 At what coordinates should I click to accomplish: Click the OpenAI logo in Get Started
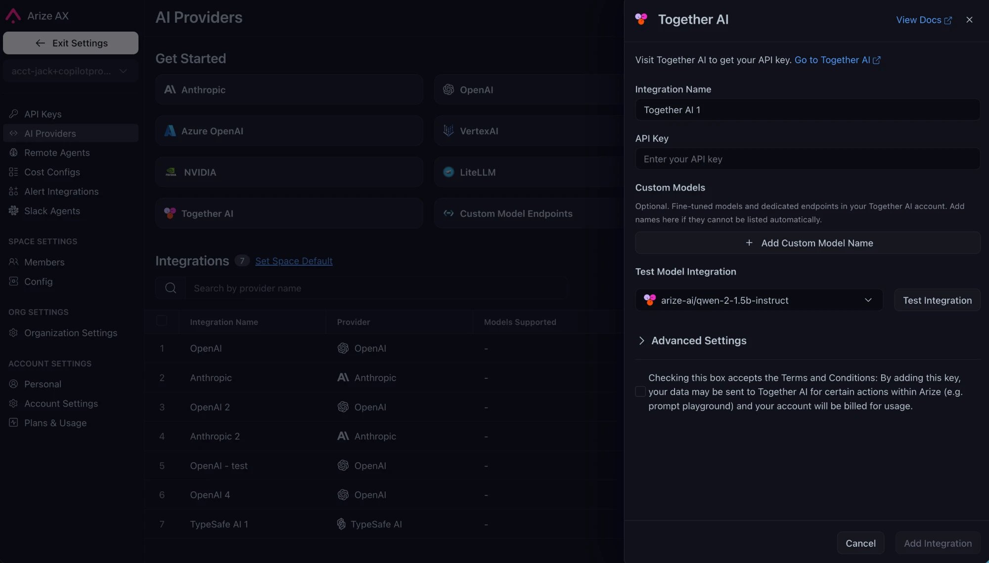pyautogui.click(x=448, y=89)
